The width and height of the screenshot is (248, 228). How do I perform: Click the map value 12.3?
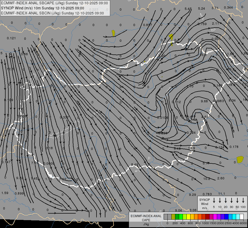[10, 69]
